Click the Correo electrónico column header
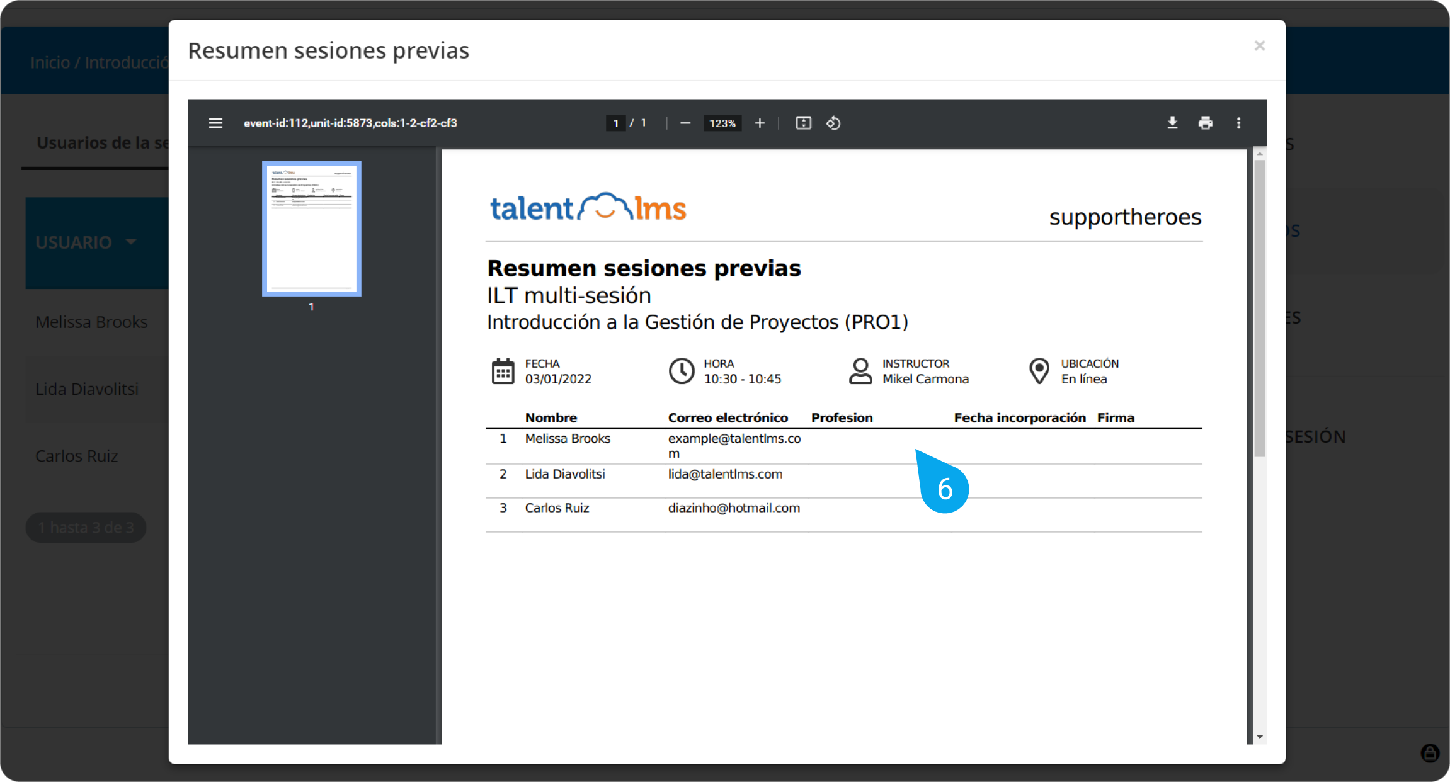The width and height of the screenshot is (1450, 782). 728,417
